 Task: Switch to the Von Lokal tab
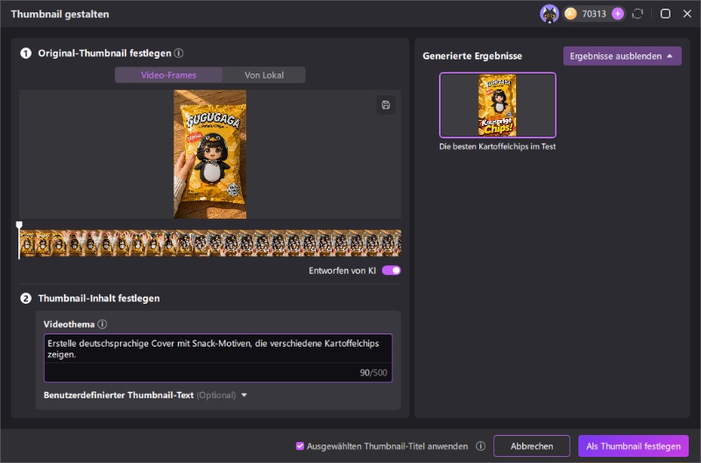[x=264, y=75]
